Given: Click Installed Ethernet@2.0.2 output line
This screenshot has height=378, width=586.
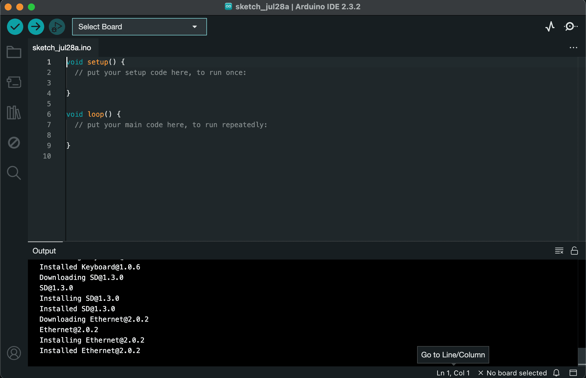Looking at the screenshot, I should coord(90,351).
